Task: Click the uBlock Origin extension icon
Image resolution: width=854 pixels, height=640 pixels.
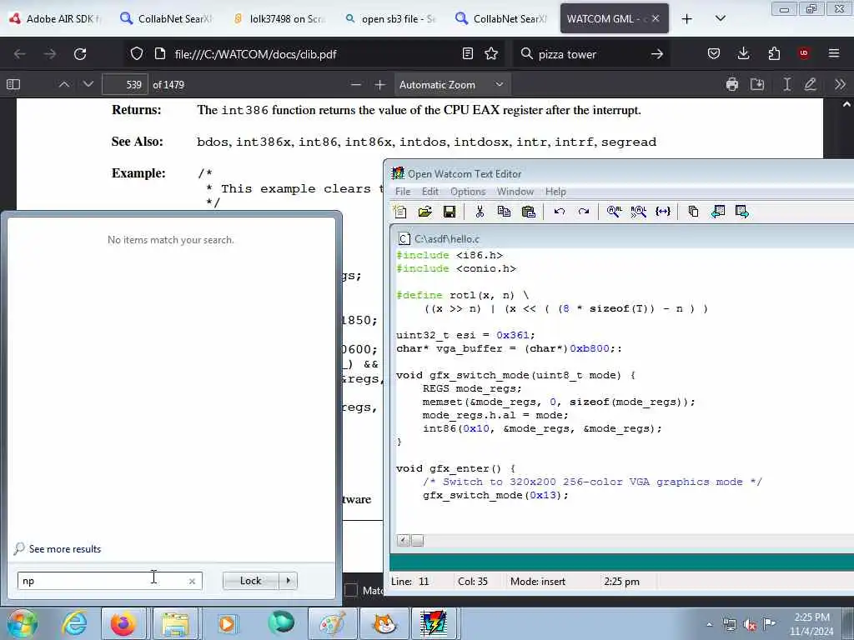Action: (x=804, y=53)
